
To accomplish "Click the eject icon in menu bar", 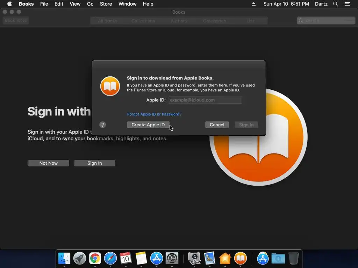I will pyautogui.click(x=253, y=4).
